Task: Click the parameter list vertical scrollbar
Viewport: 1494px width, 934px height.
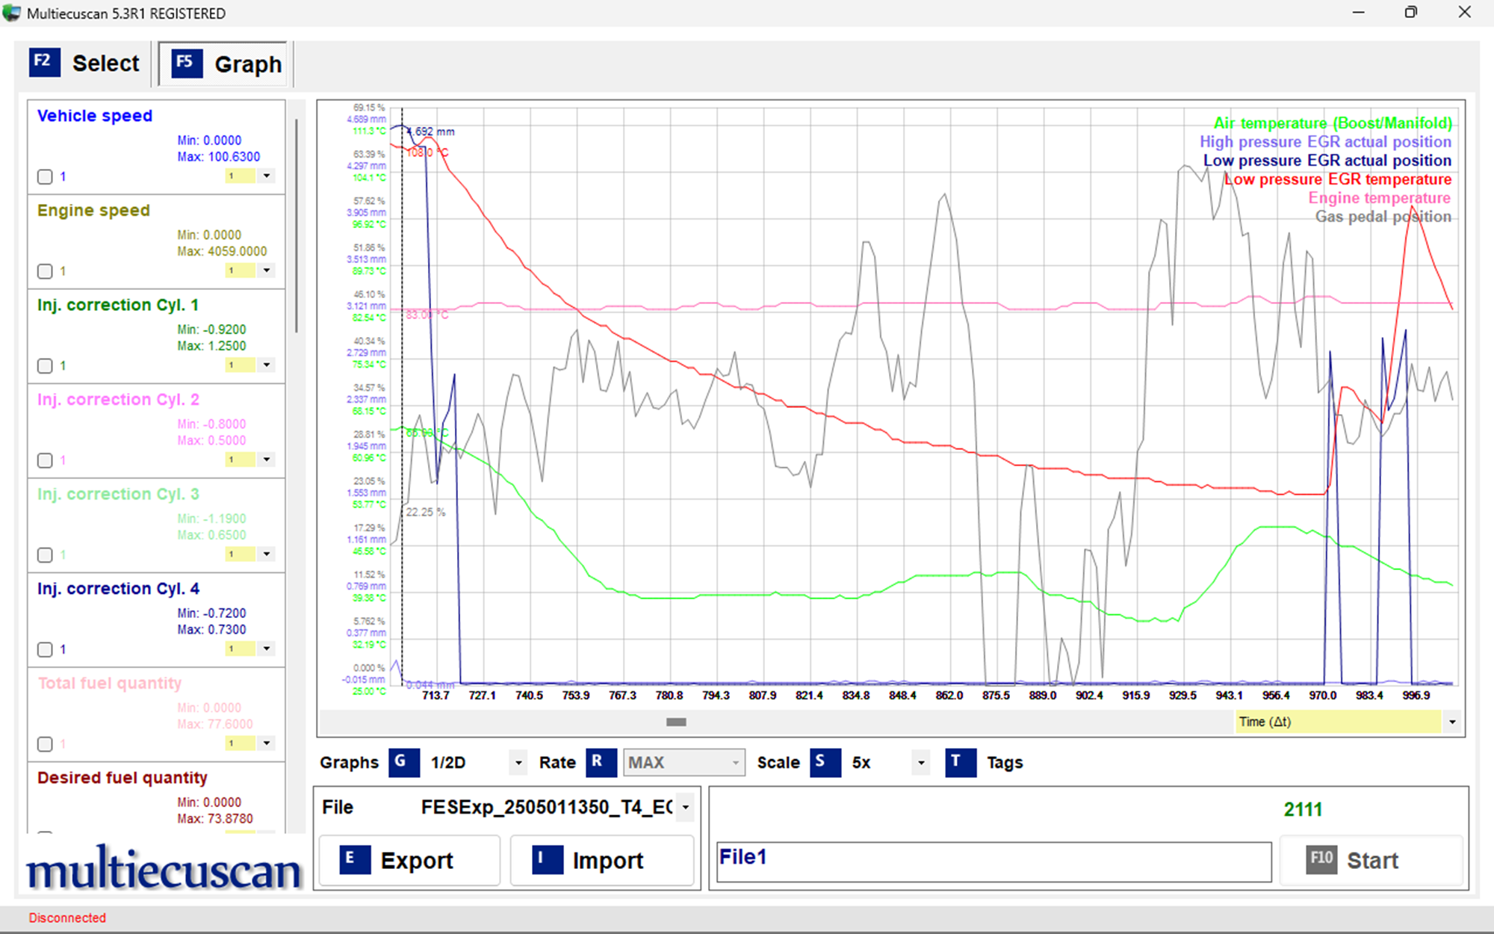Action: (297, 226)
